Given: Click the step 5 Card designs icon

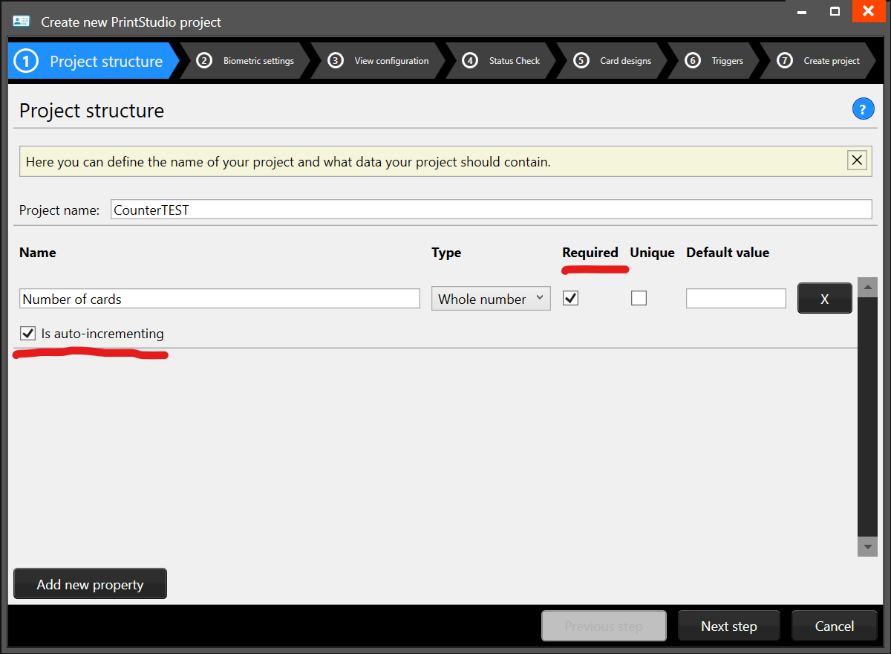Looking at the screenshot, I should [x=581, y=60].
